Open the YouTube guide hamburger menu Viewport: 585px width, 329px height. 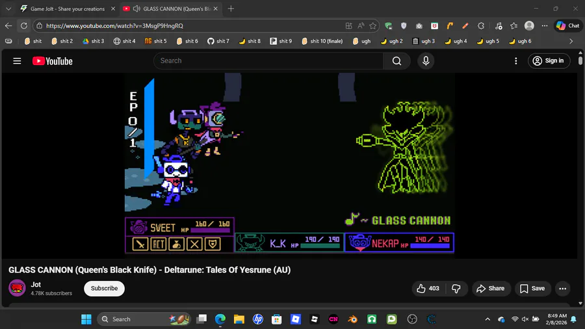(17, 61)
